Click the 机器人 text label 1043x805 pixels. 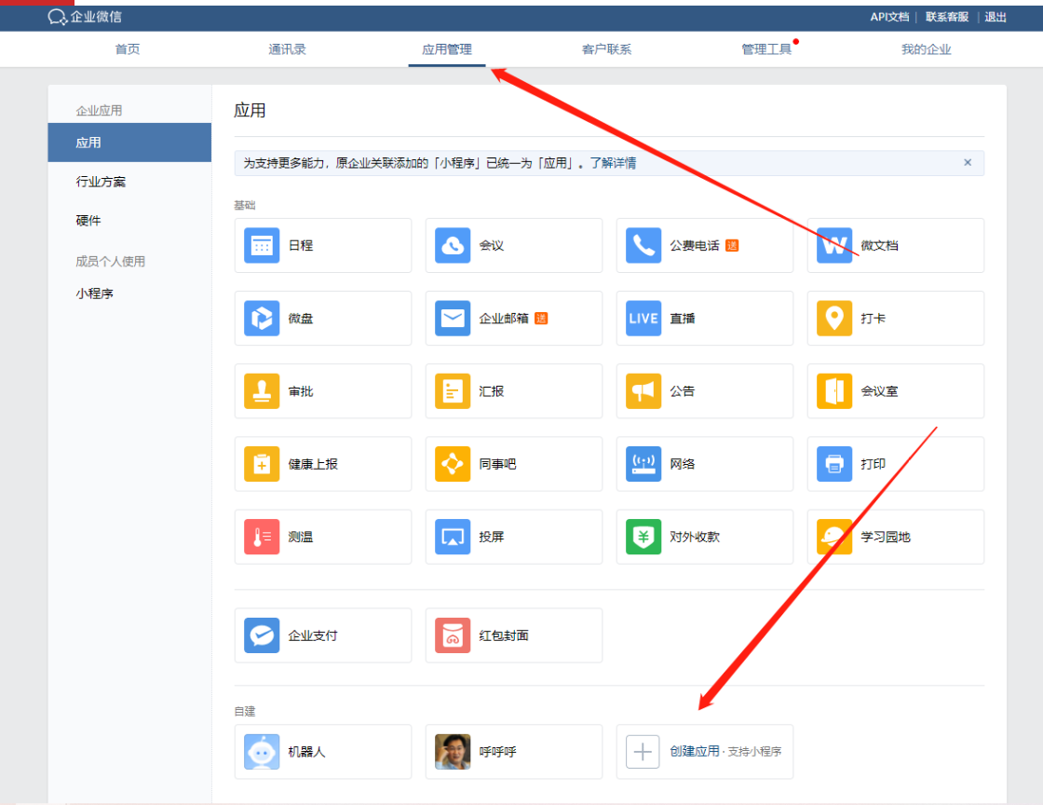pos(306,752)
